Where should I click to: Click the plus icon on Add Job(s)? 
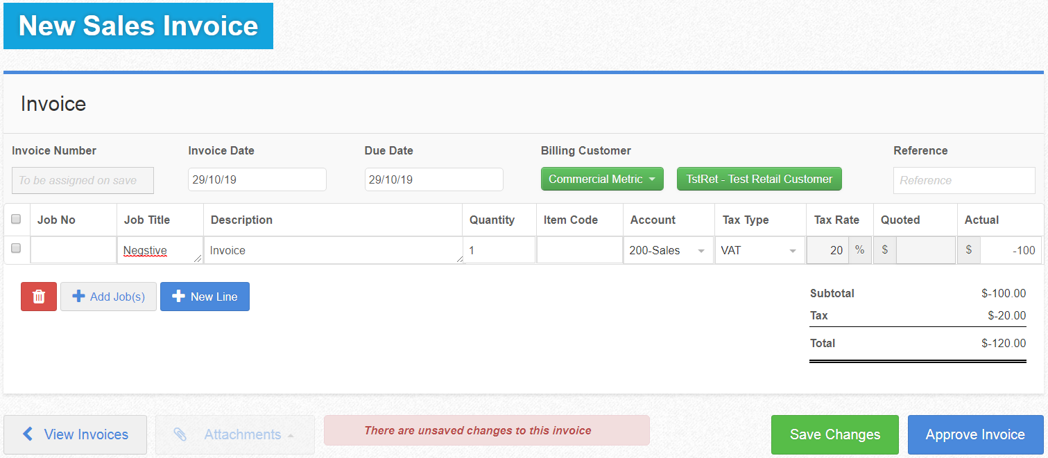pyautogui.click(x=78, y=297)
